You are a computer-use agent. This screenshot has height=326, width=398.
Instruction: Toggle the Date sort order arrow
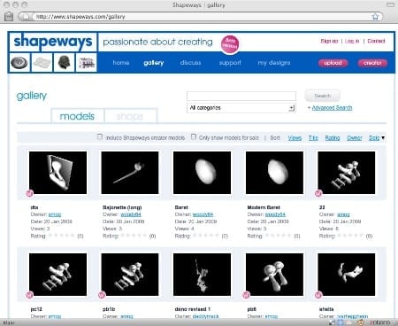coord(383,138)
